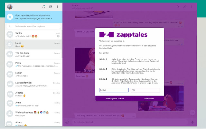This screenshot has width=206, height=129.
Task: Click the YouTube link in La superfamilia preview
Action: click(x=35, y=86)
